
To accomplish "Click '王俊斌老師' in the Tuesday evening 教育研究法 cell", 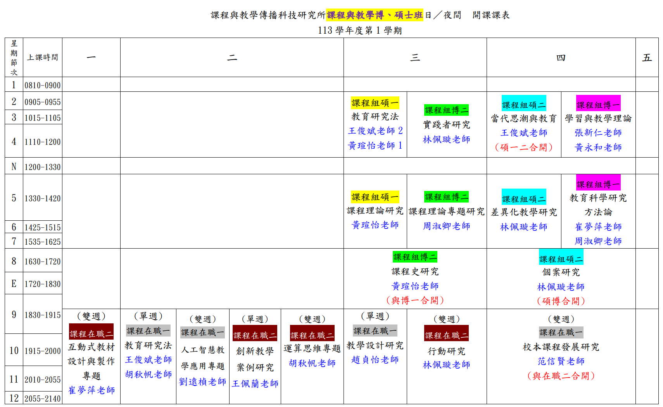I will (x=148, y=360).
